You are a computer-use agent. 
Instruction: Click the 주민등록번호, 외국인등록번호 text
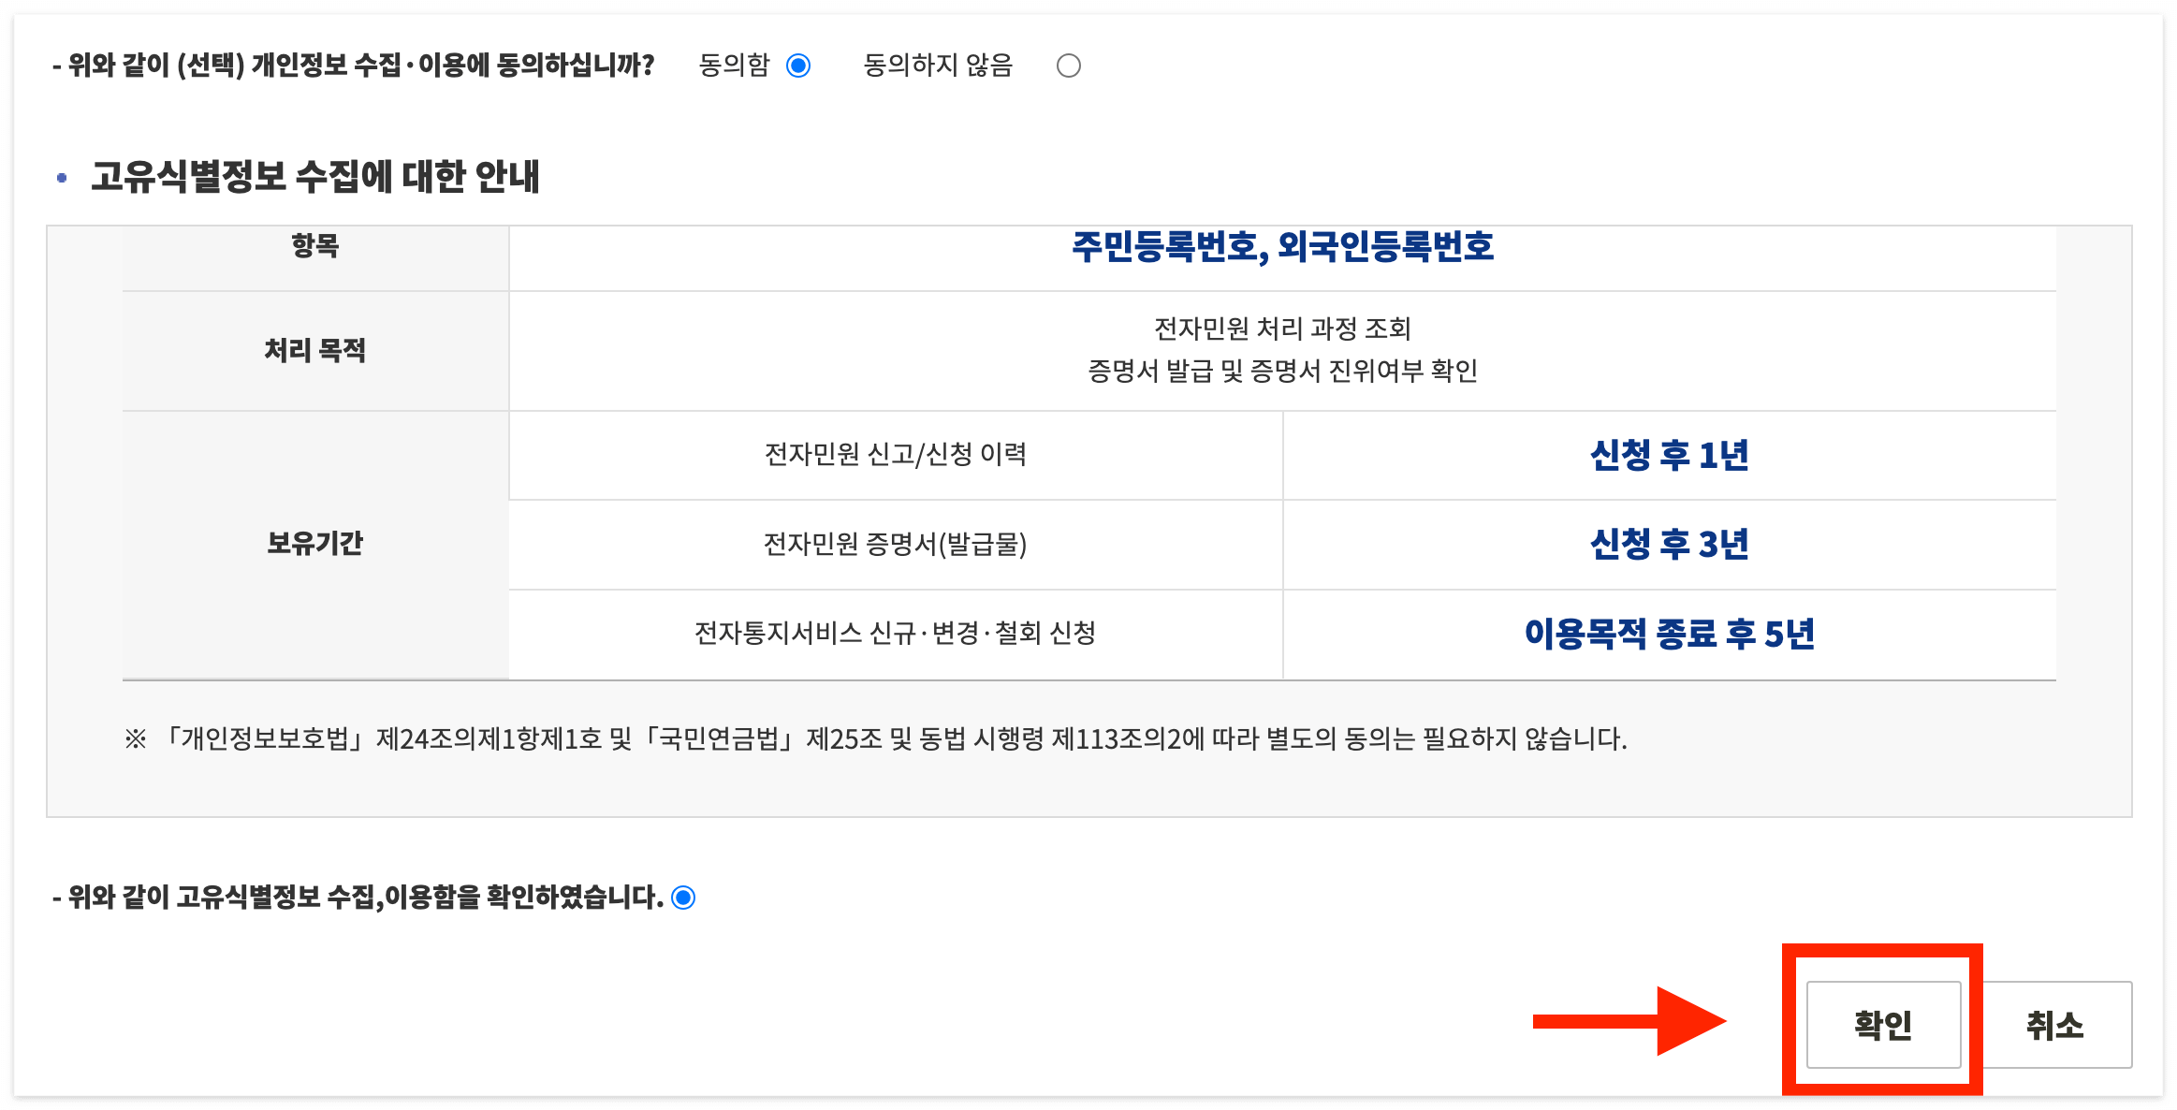tap(1282, 247)
